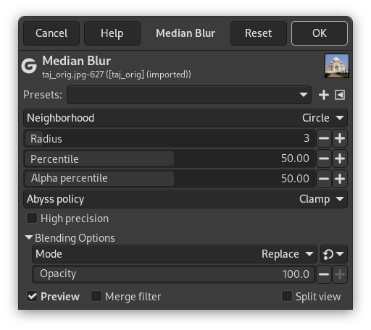This screenshot has width=371, height=330.
Task: Click the Radius slider field
Action: [170, 138]
